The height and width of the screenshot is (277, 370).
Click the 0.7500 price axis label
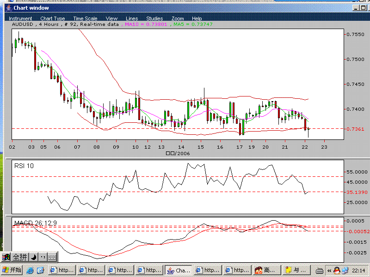(x=355, y=60)
